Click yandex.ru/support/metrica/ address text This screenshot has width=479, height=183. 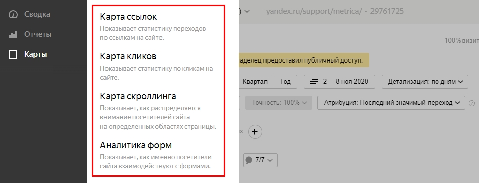314,11
